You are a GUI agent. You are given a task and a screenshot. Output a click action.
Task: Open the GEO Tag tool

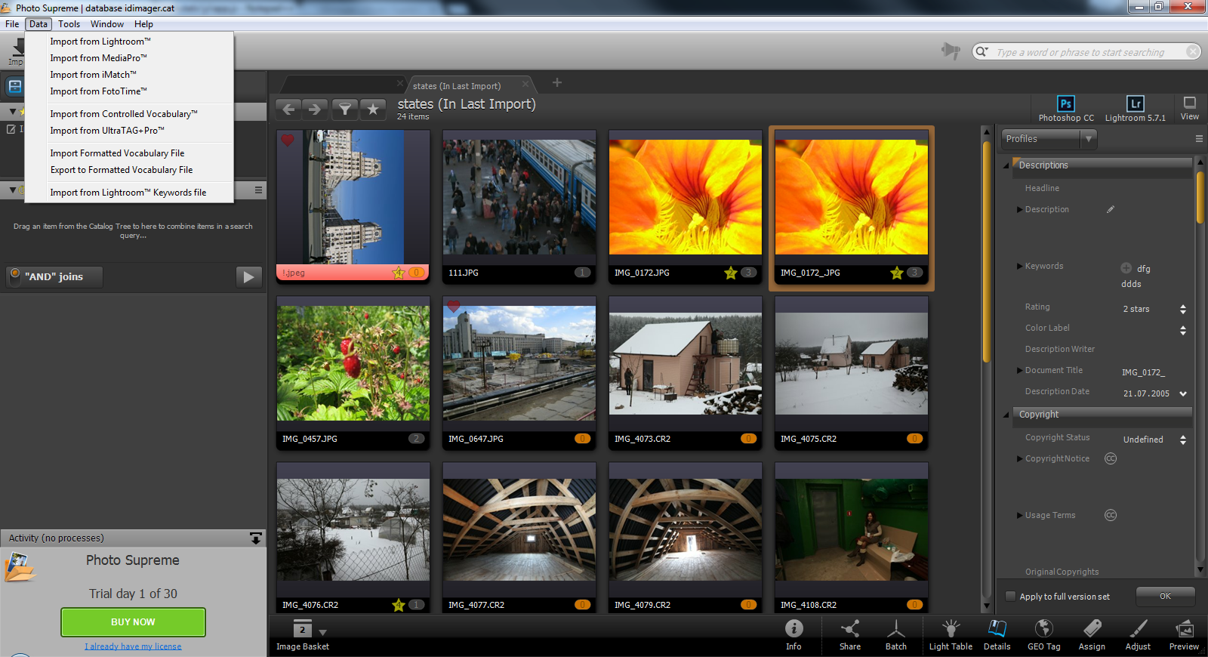[1043, 634]
